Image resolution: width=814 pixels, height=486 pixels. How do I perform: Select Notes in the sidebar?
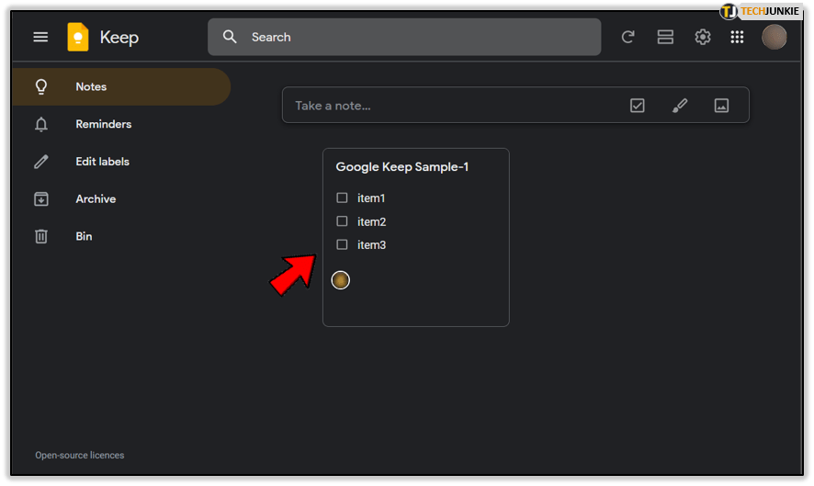click(91, 86)
